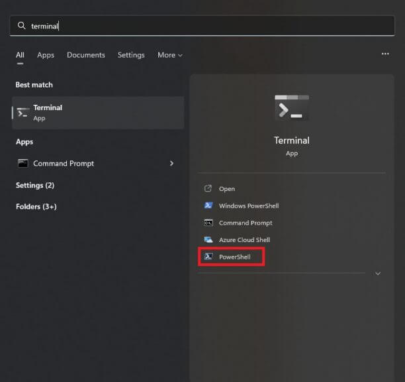Click the Azure Cloud Shell icon
Screen dimensions: 405x382
click(x=208, y=239)
